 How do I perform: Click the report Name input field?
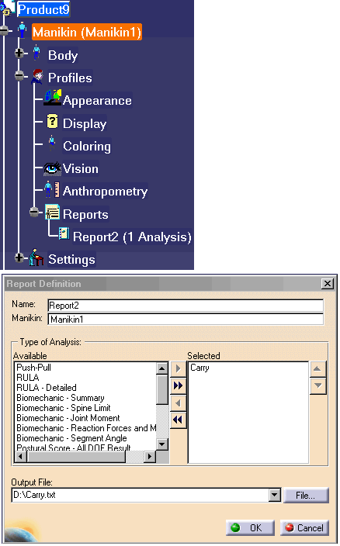[x=186, y=306]
